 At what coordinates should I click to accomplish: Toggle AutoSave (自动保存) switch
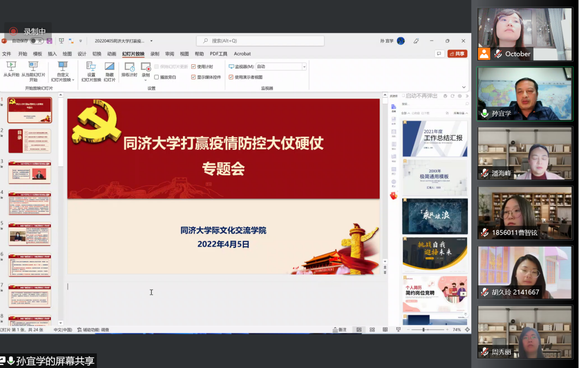tap(37, 41)
